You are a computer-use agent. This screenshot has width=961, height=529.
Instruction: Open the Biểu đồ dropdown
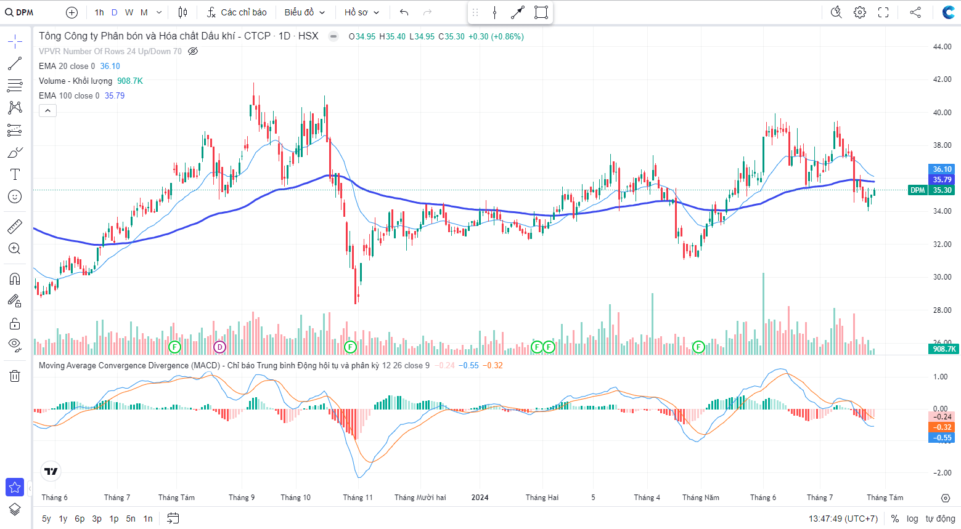305,12
